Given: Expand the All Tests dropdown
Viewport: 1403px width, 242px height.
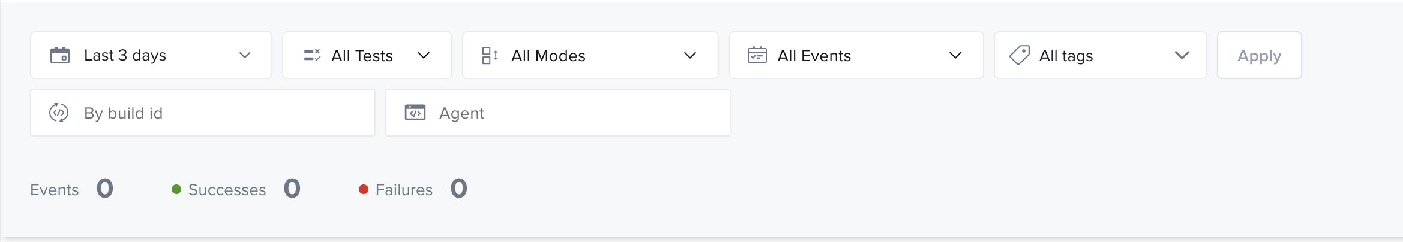Looking at the screenshot, I should (x=424, y=55).
